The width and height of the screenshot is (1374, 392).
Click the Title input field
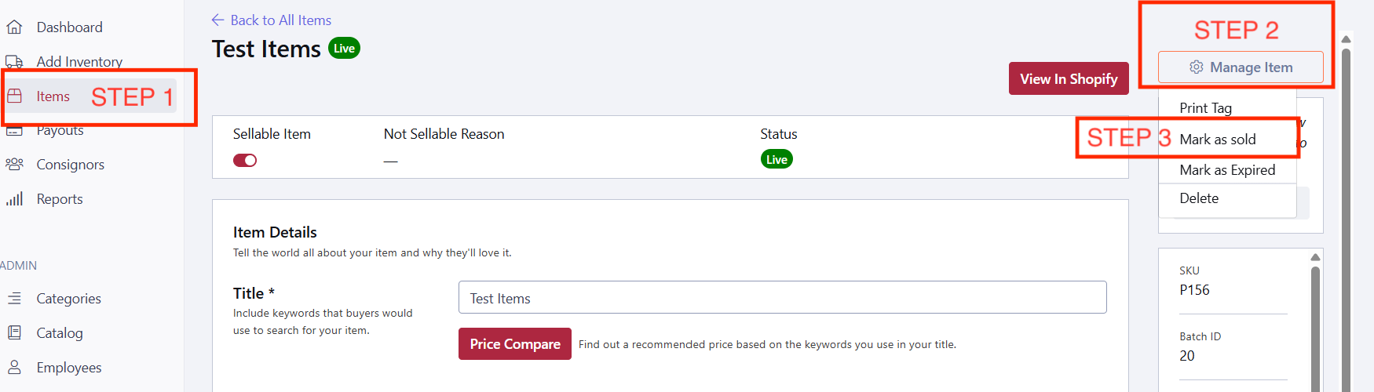pyautogui.click(x=783, y=298)
